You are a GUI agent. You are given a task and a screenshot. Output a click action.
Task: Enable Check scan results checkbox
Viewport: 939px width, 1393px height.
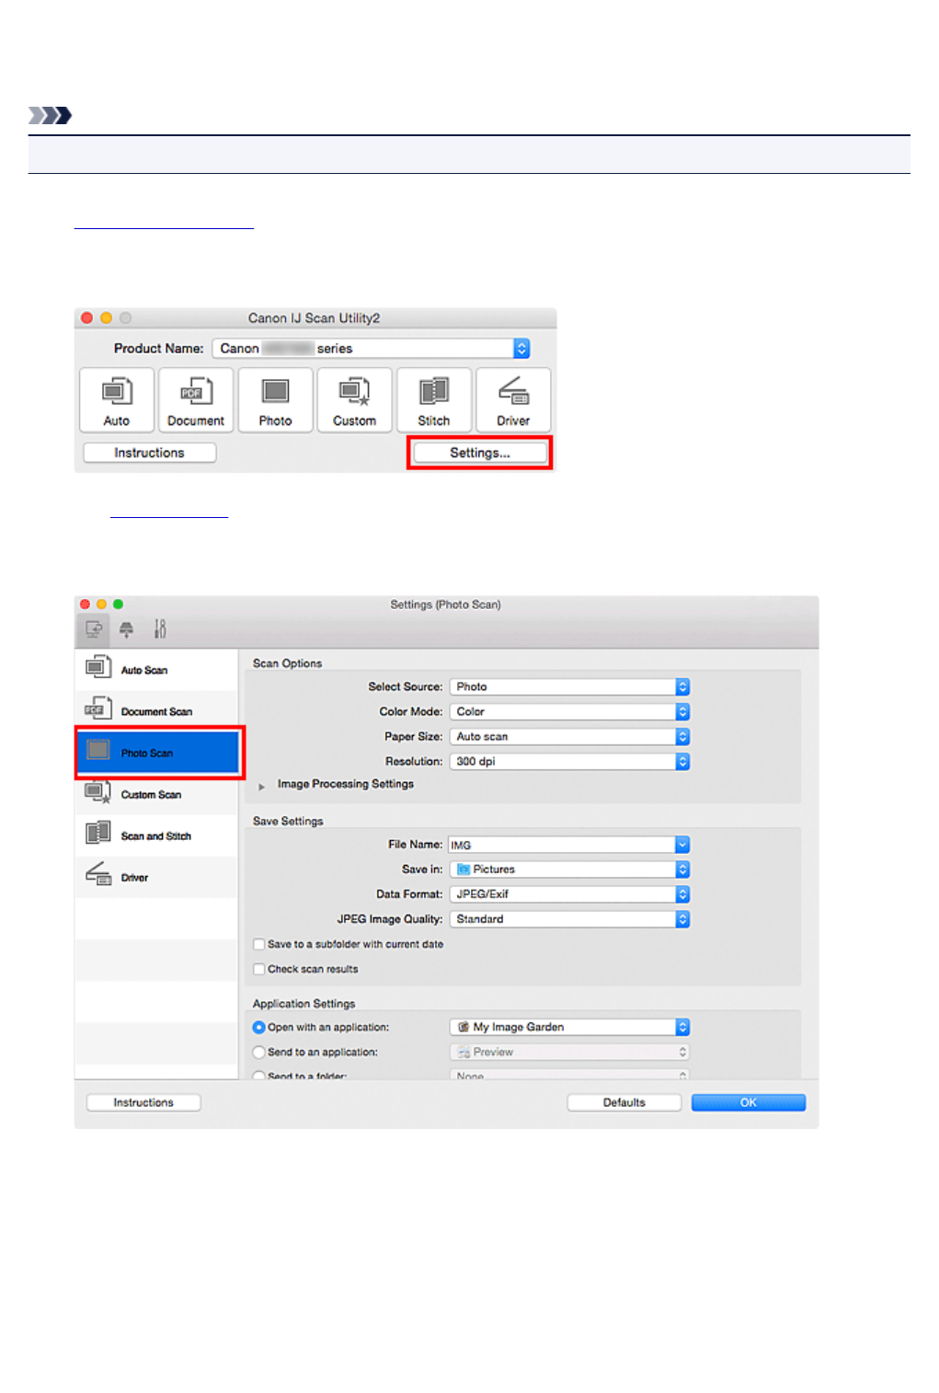(x=259, y=969)
